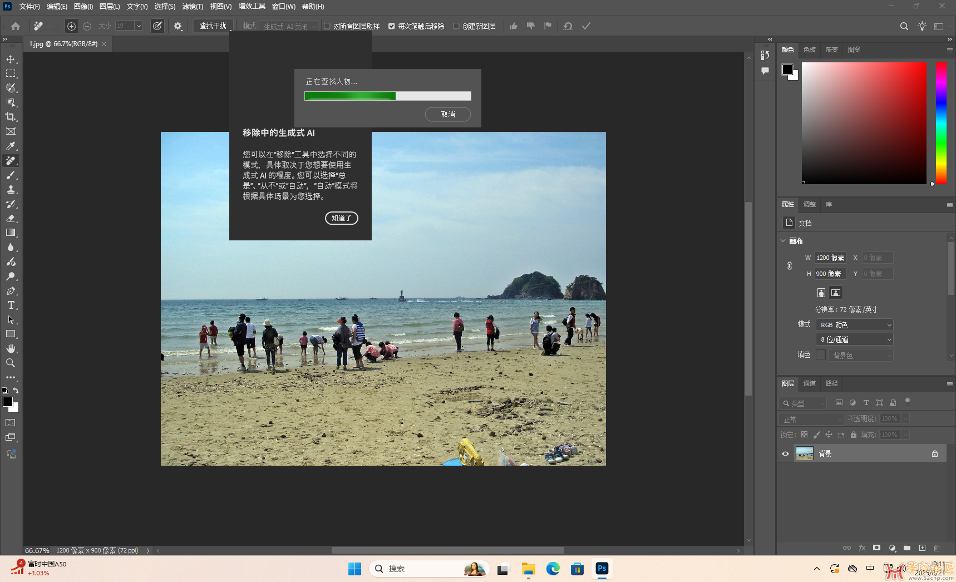Select the Zoom tool
This screenshot has height=582, width=956.
pyautogui.click(x=11, y=363)
